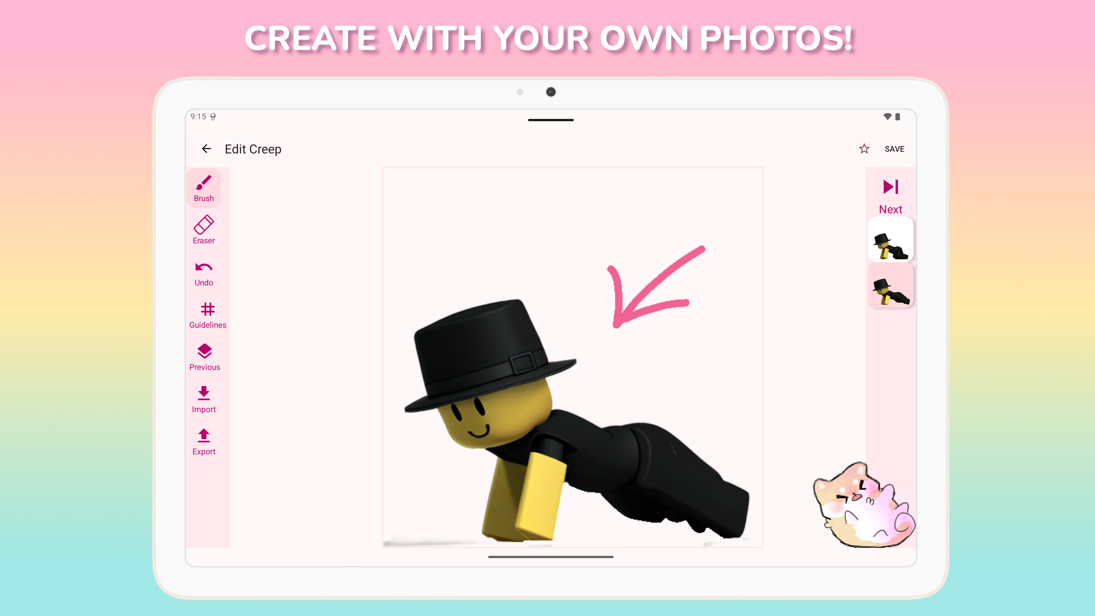
Task: Toggle the Guidelines grid
Action: coord(207,315)
